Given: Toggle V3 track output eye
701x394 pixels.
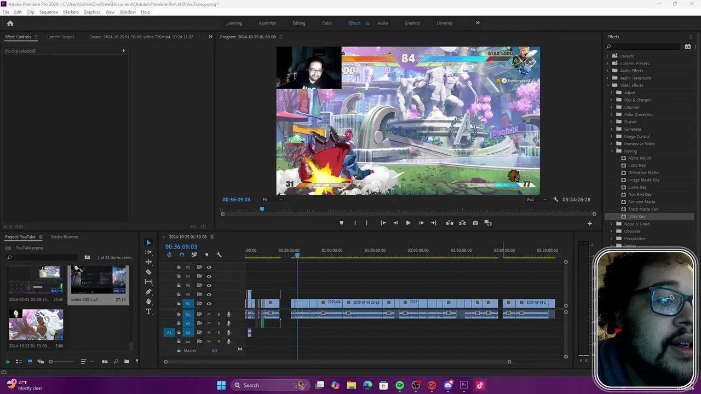Looking at the screenshot, I should pos(209,285).
